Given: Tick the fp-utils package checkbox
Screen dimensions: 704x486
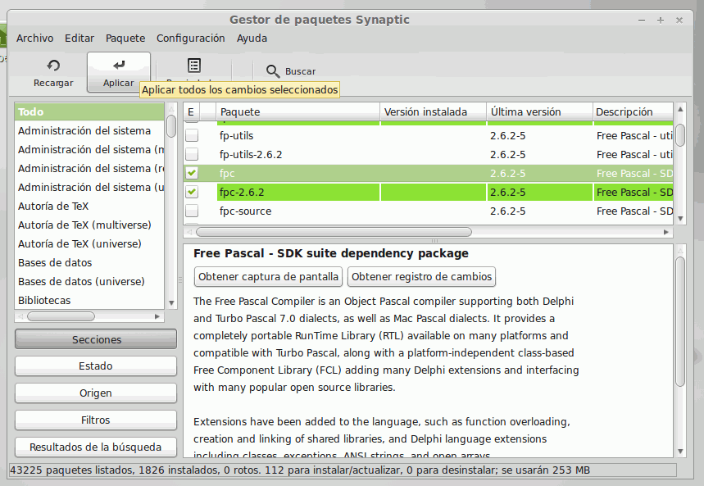Looking at the screenshot, I should click(192, 135).
